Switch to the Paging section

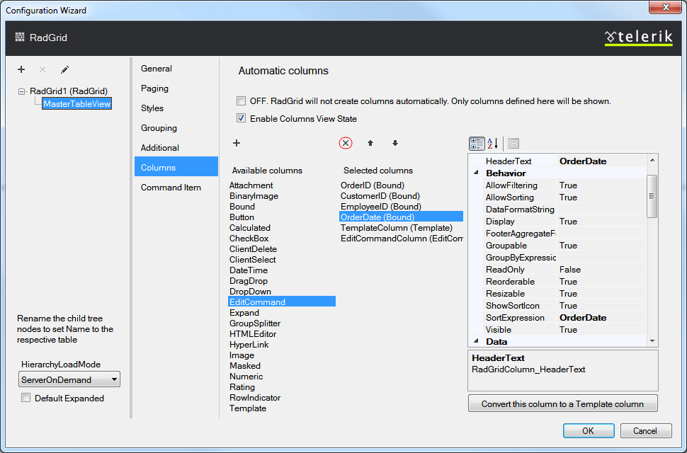(x=154, y=88)
